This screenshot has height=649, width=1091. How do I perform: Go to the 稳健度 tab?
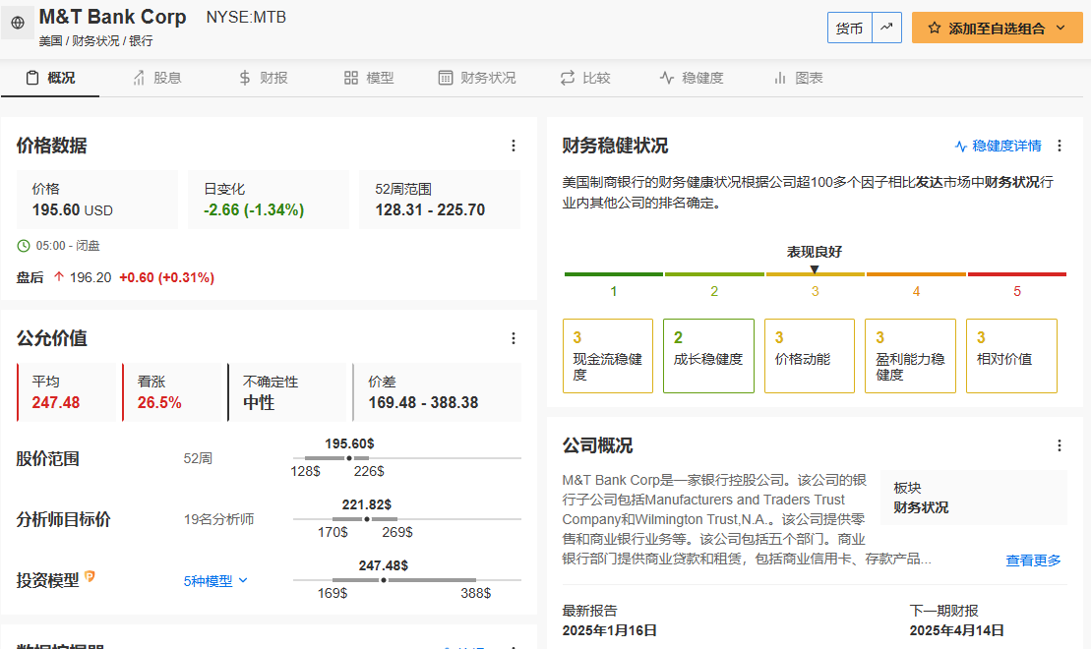click(691, 78)
